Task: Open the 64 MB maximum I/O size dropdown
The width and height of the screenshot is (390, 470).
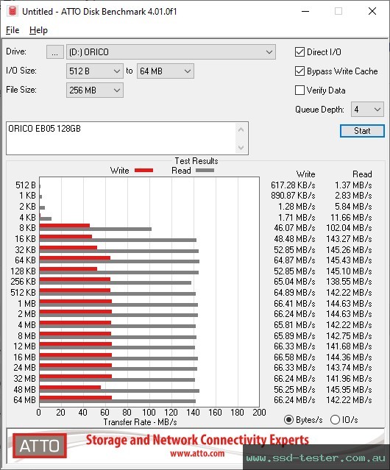Action: click(x=166, y=71)
